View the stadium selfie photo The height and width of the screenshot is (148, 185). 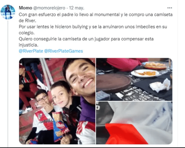pyautogui.click(x=57, y=101)
